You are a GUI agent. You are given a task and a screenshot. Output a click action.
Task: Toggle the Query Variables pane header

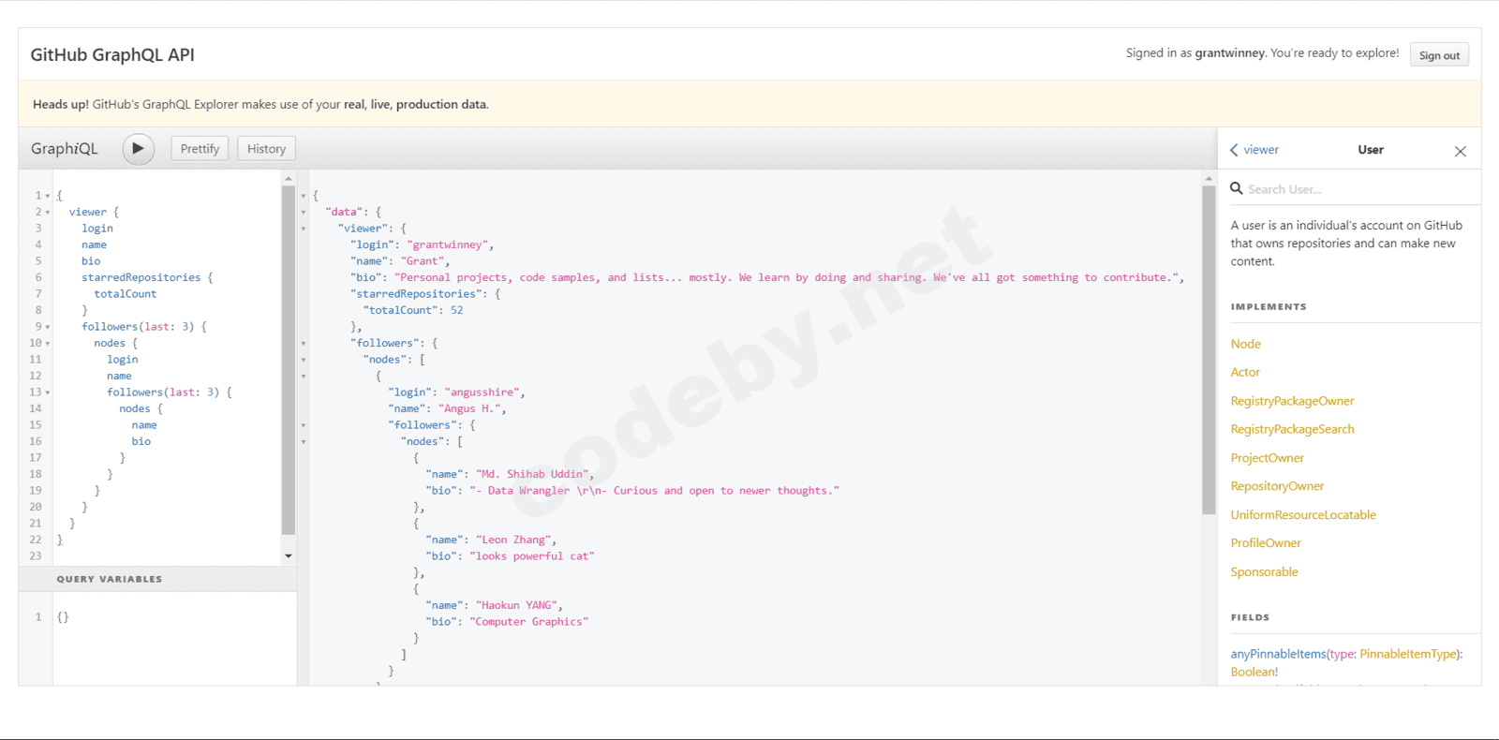click(157, 579)
